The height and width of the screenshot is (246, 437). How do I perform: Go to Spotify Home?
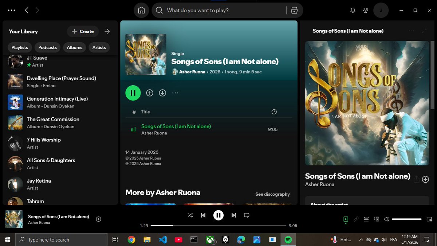(142, 10)
